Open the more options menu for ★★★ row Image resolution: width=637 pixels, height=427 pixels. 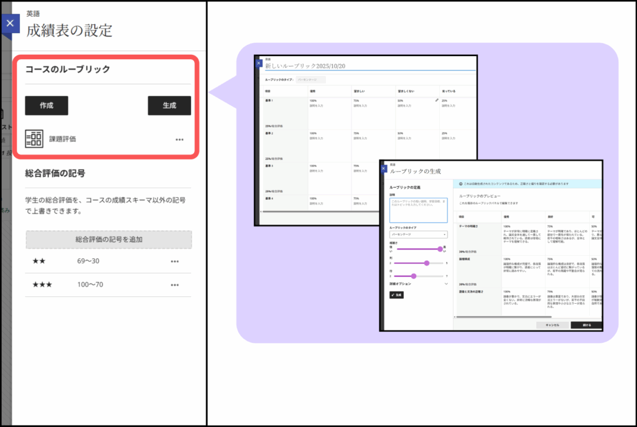point(175,285)
